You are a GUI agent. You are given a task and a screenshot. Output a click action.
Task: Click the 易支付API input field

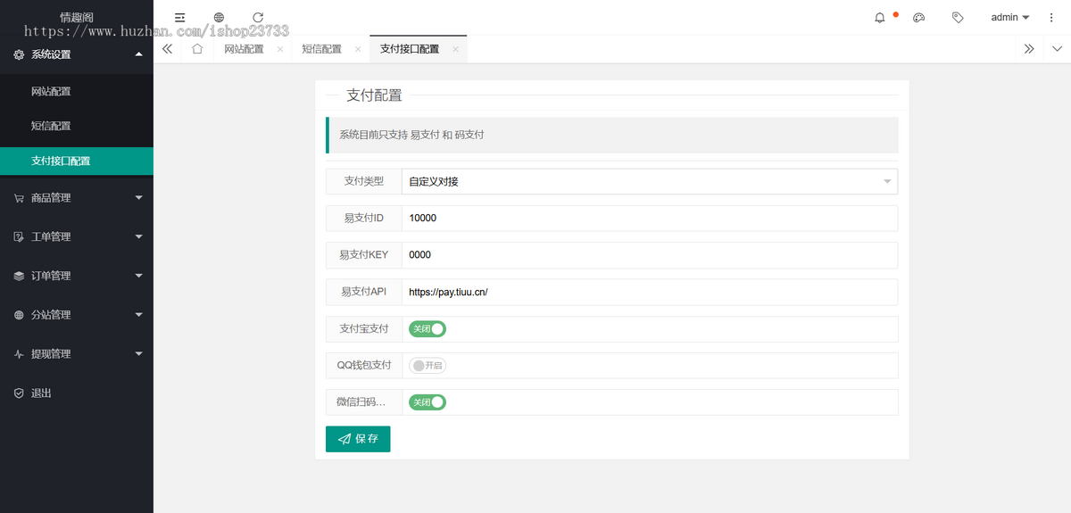click(x=650, y=292)
